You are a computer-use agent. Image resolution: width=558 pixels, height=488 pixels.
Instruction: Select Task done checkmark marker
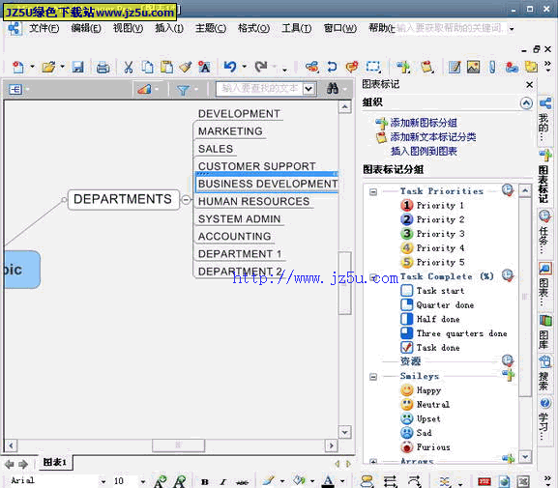407,348
